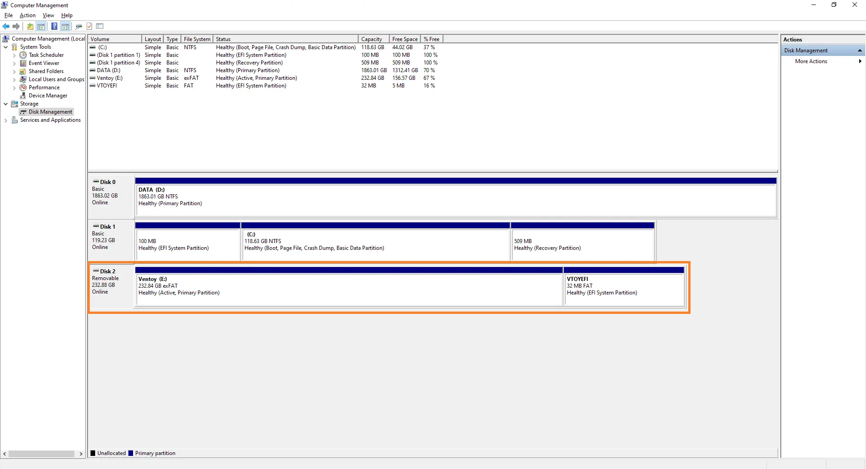Screen dimensions: 866x469
Task: Click the Properties checkmark page icon
Action: click(x=89, y=26)
